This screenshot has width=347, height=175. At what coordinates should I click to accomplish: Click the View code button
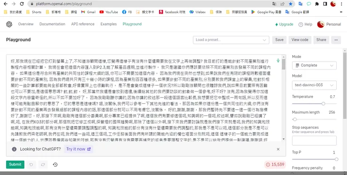tap(300, 40)
